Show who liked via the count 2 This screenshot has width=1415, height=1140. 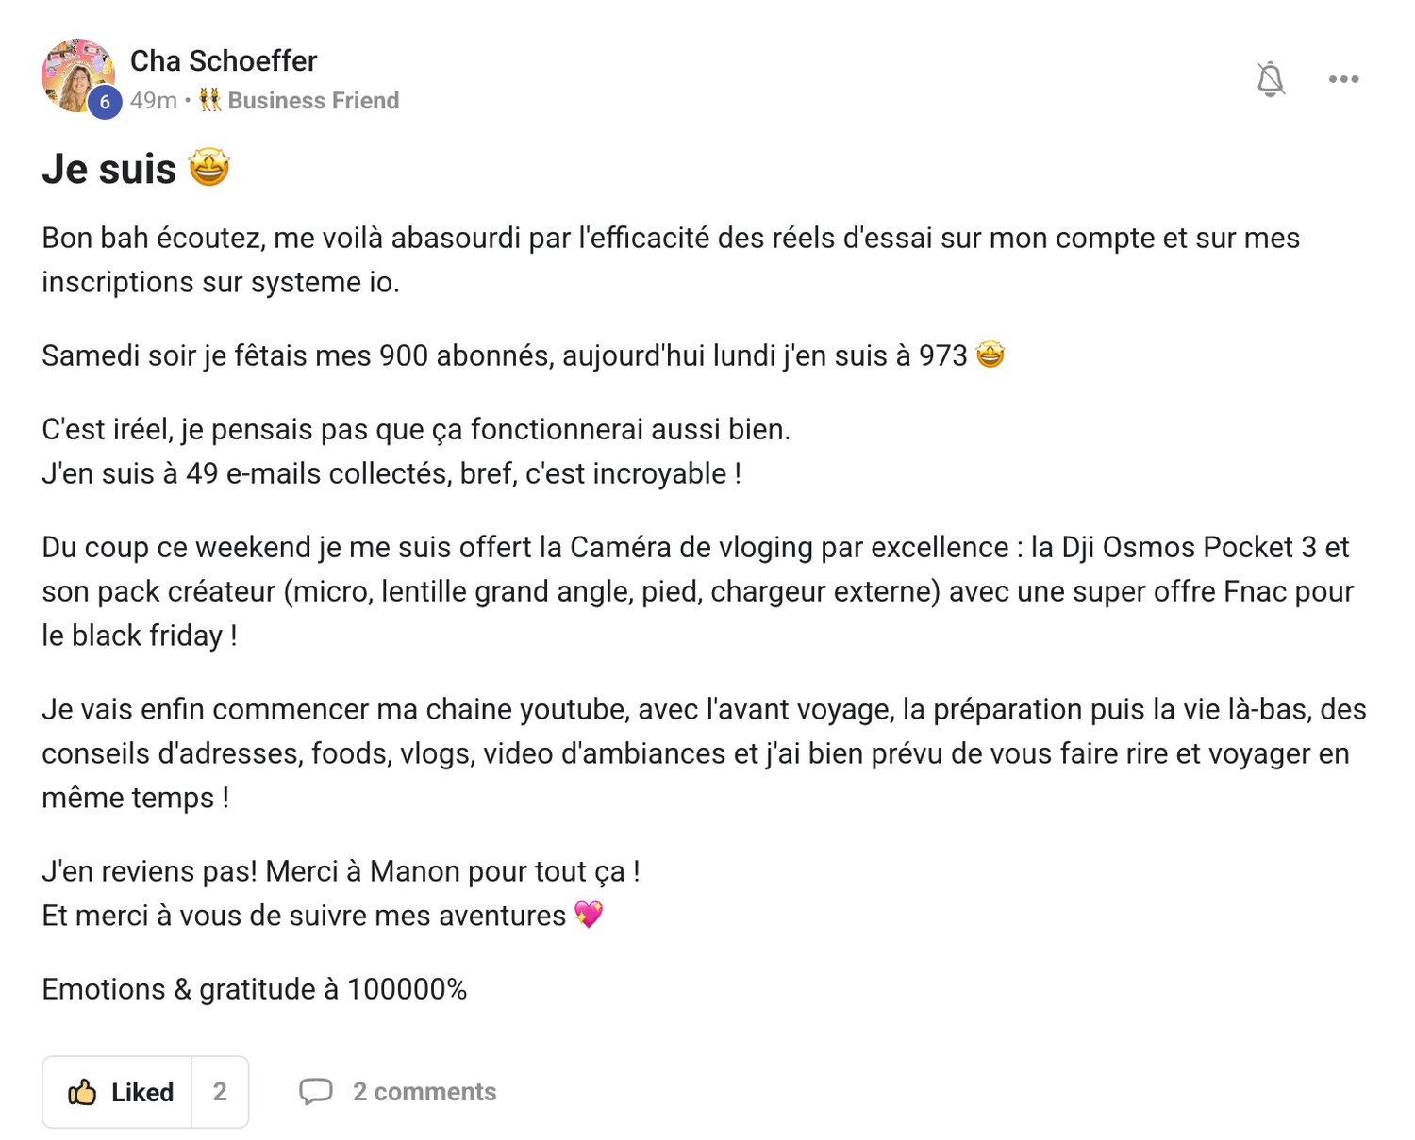pyautogui.click(x=220, y=1092)
